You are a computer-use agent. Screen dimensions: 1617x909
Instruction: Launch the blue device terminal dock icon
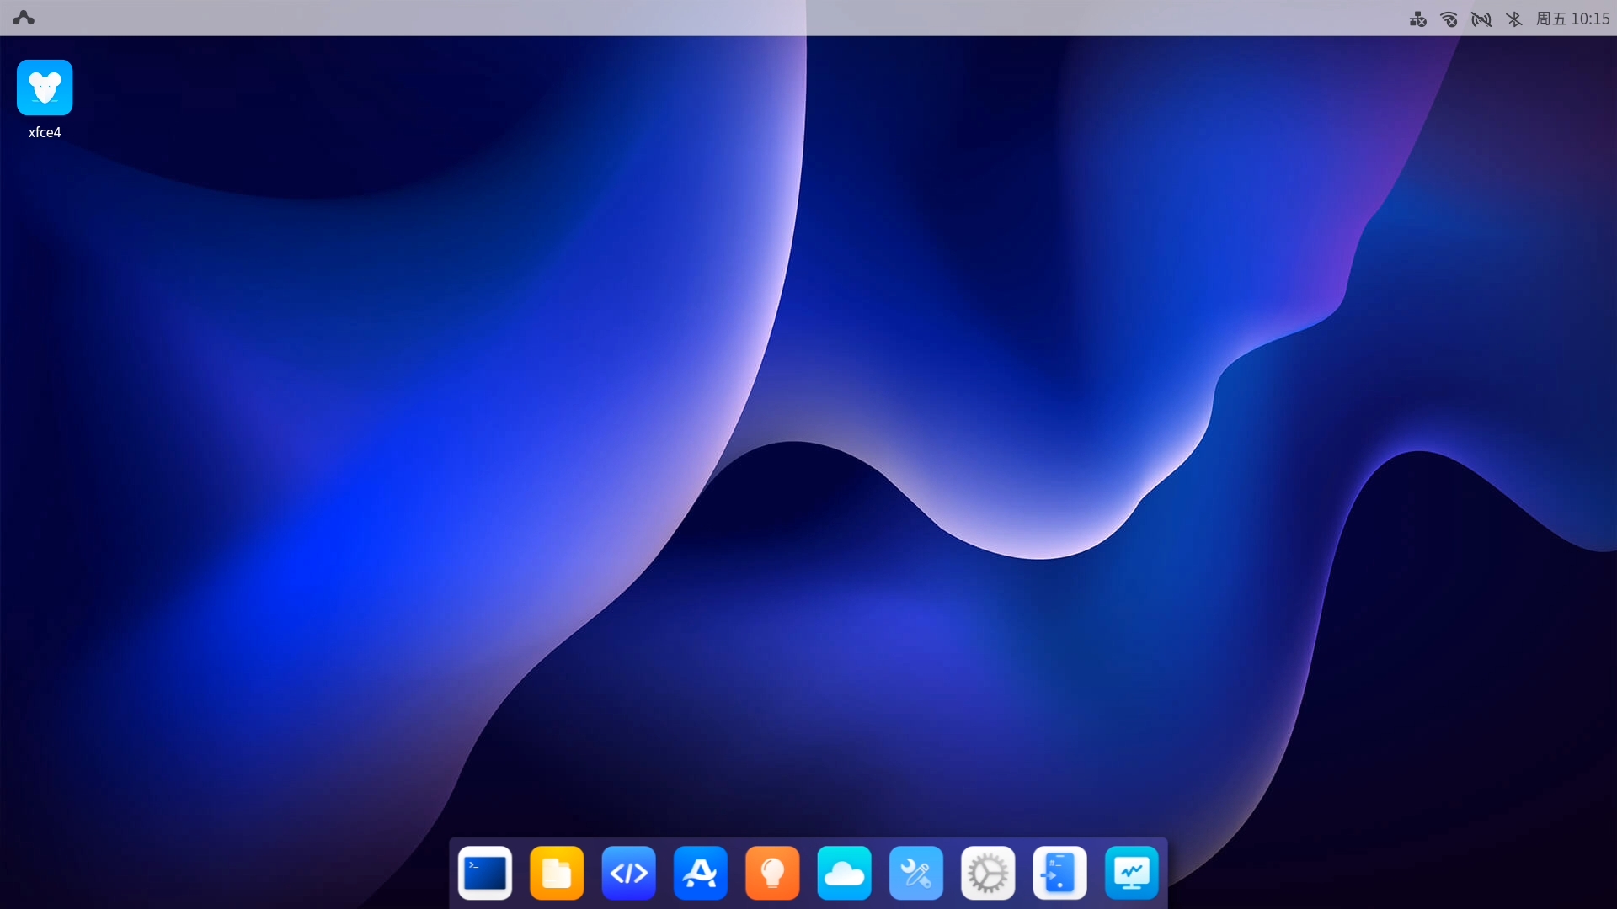pyautogui.click(x=1059, y=873)
